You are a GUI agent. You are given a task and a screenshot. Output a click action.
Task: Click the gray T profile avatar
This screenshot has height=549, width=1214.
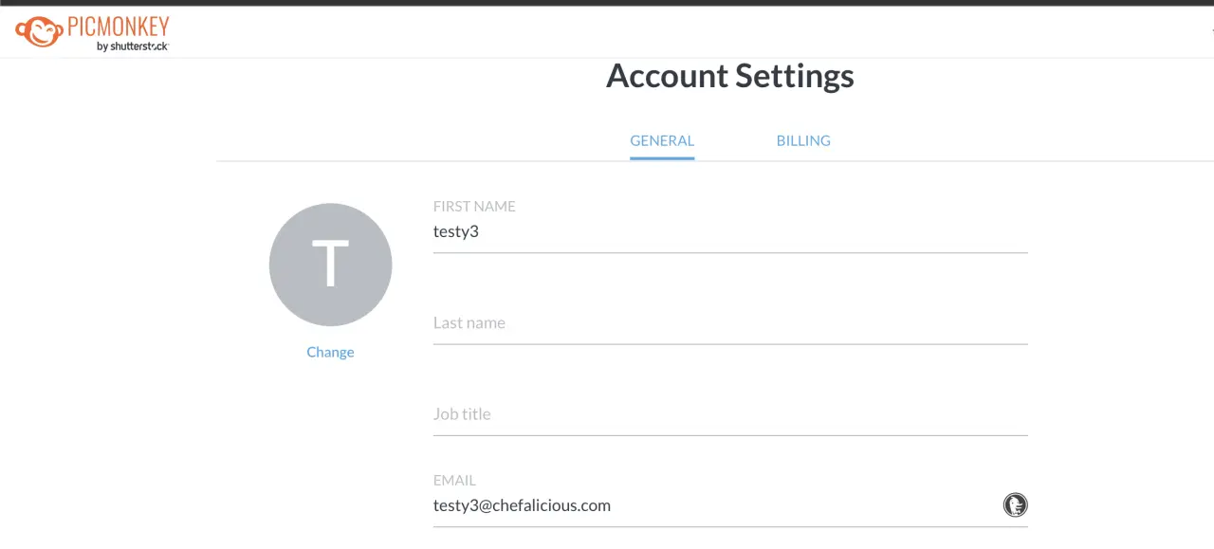click(330, 265)
